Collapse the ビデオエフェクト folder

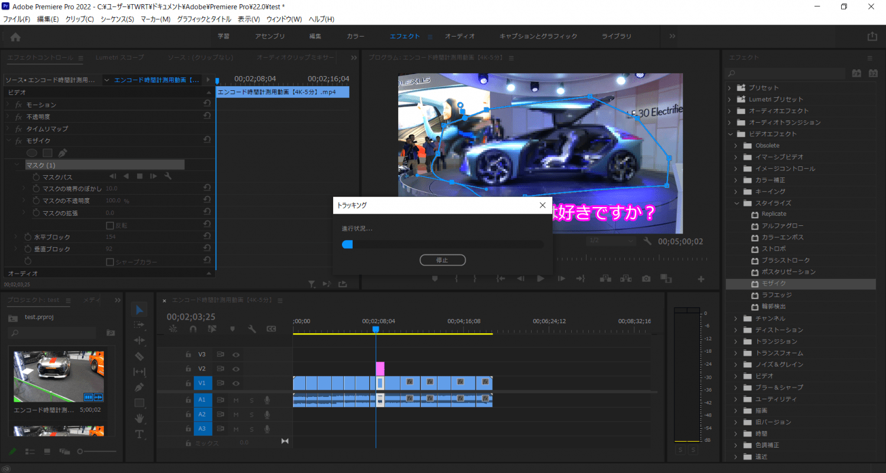click(729, 134)
